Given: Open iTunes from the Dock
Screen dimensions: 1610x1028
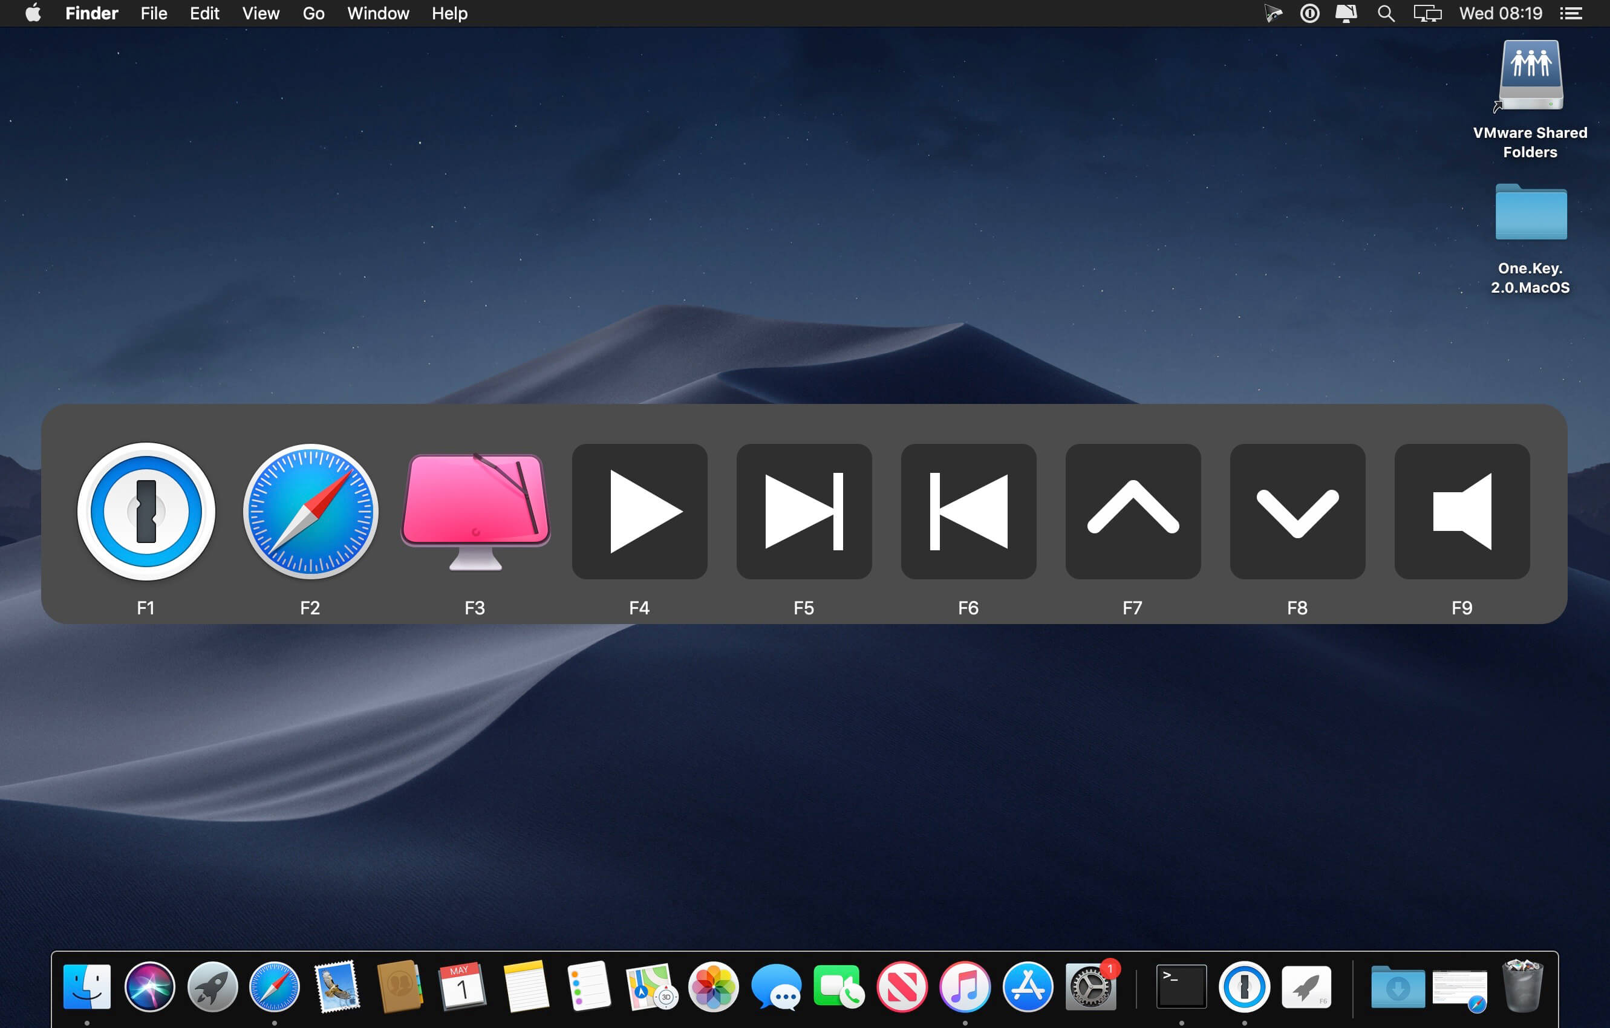Looking at the screenshot, I should pos(965,986).
